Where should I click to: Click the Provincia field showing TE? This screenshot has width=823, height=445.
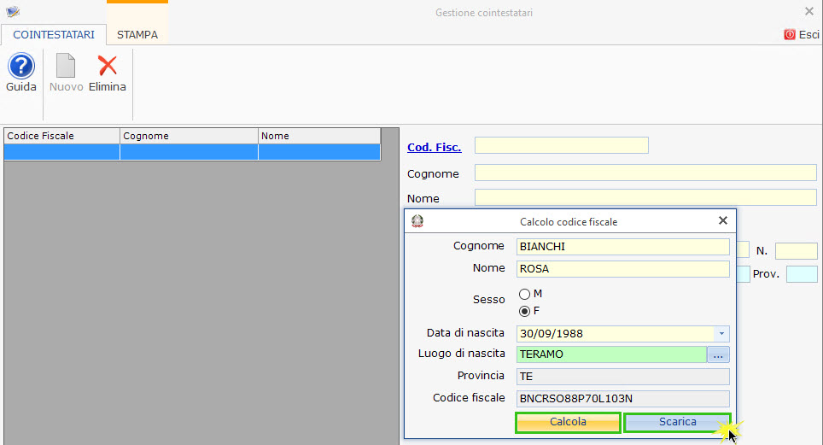click(622, 377)
